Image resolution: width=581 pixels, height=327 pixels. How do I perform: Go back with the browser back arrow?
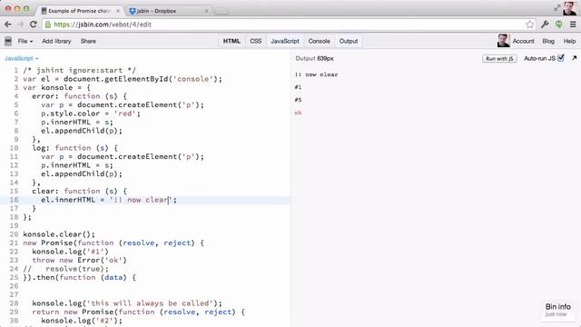click(x=8, y=25)
